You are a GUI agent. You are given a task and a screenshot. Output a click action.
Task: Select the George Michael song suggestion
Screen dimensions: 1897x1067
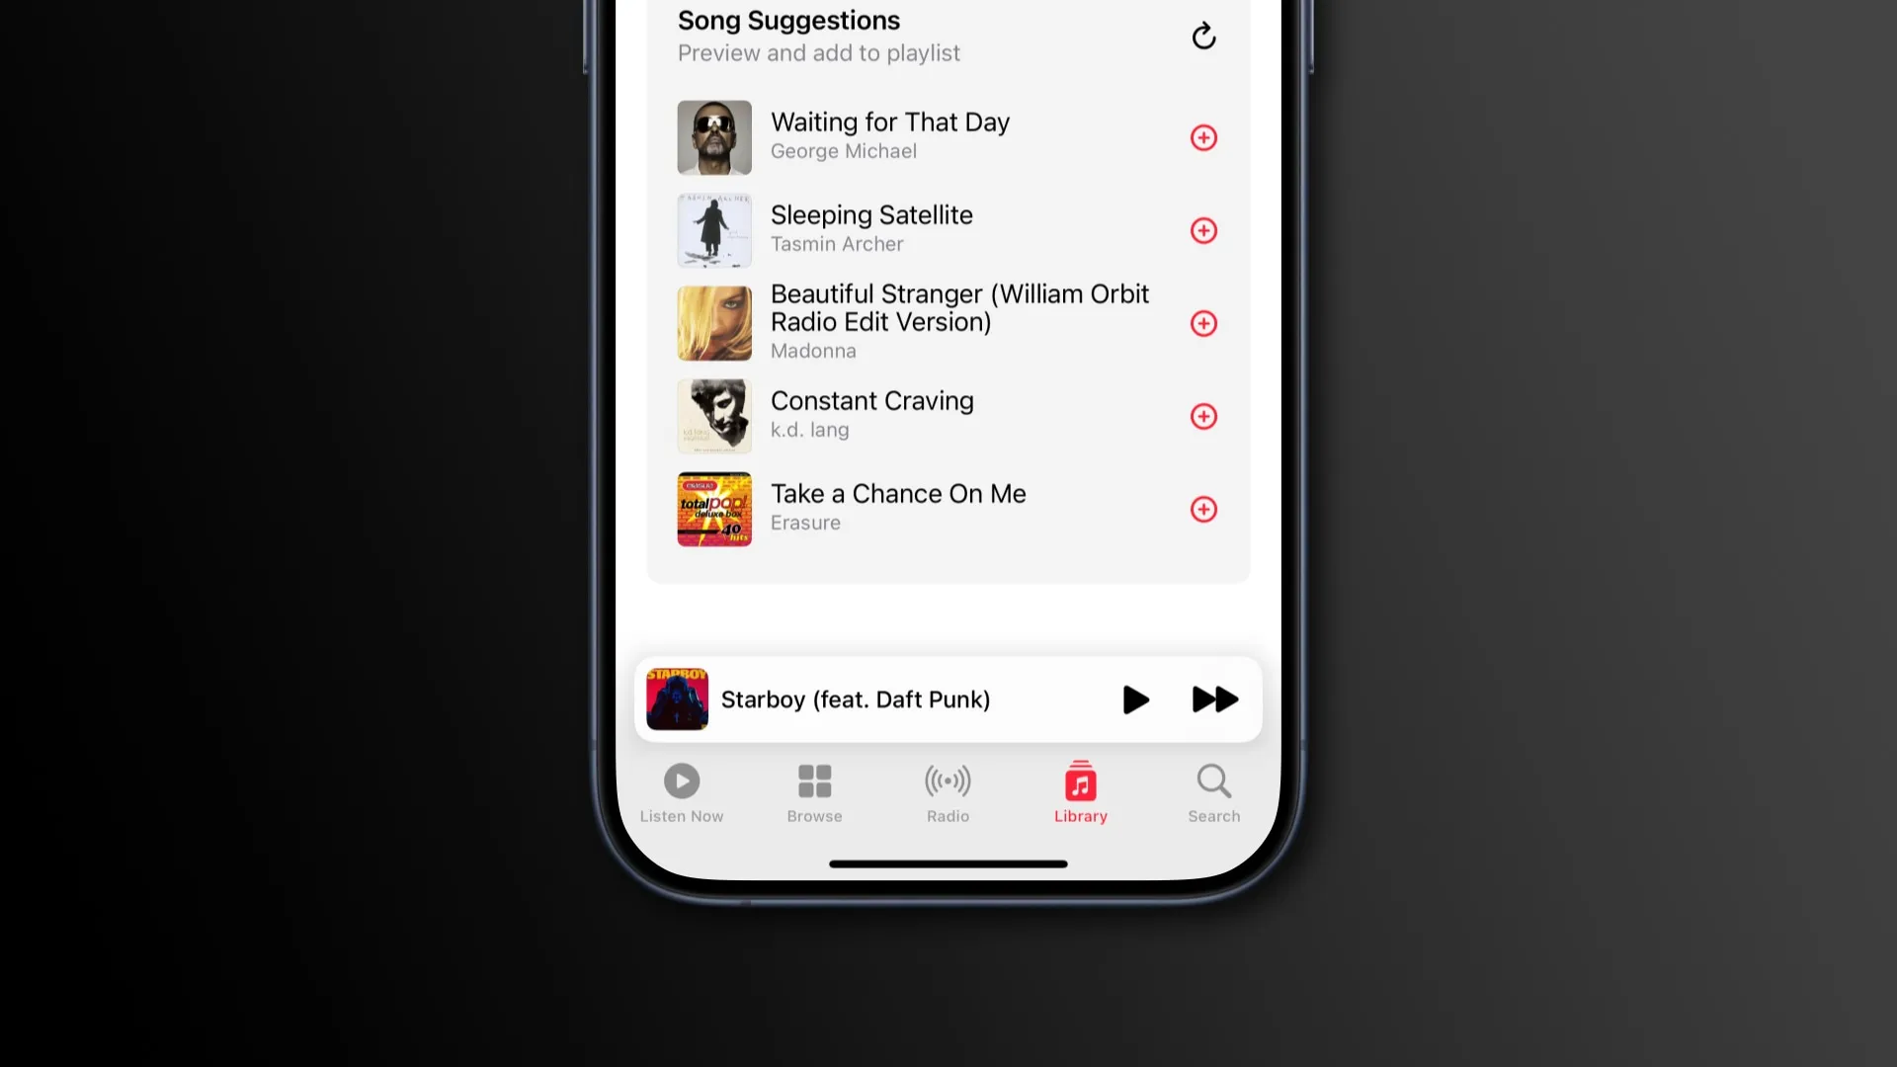click(x=948, y=136)
